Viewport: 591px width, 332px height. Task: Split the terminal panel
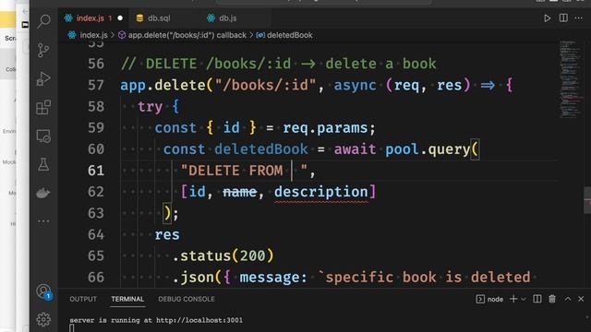537,299
